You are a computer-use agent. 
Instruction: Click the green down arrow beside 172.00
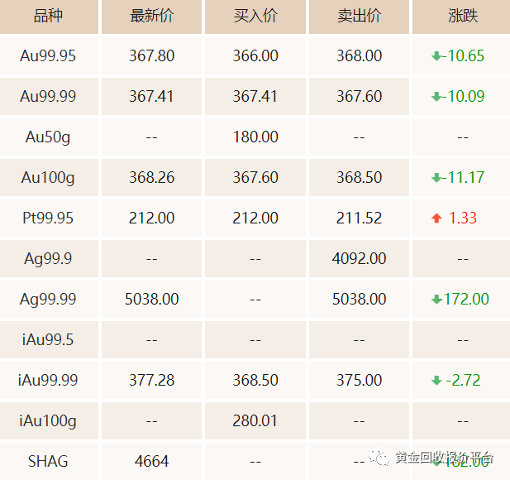[x=436, y=300]
